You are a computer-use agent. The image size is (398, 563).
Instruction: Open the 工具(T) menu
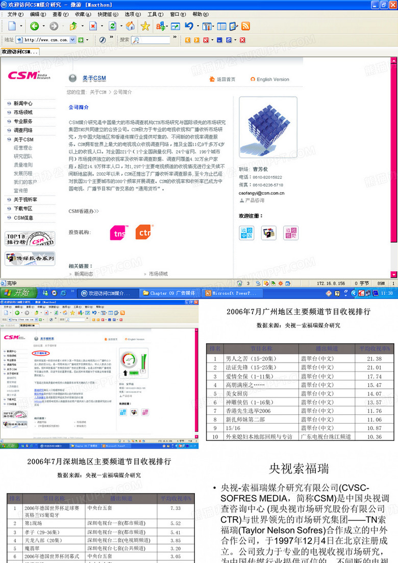155,14
